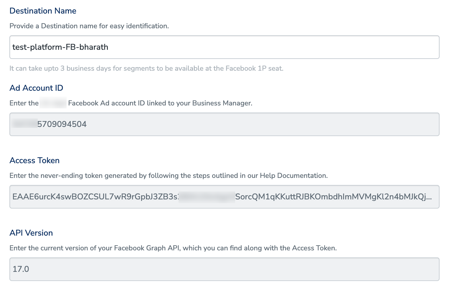Click the Destination Name input field
Viewport: 449px width, 291px height.
pyautogui.click(x=224, y=47)
